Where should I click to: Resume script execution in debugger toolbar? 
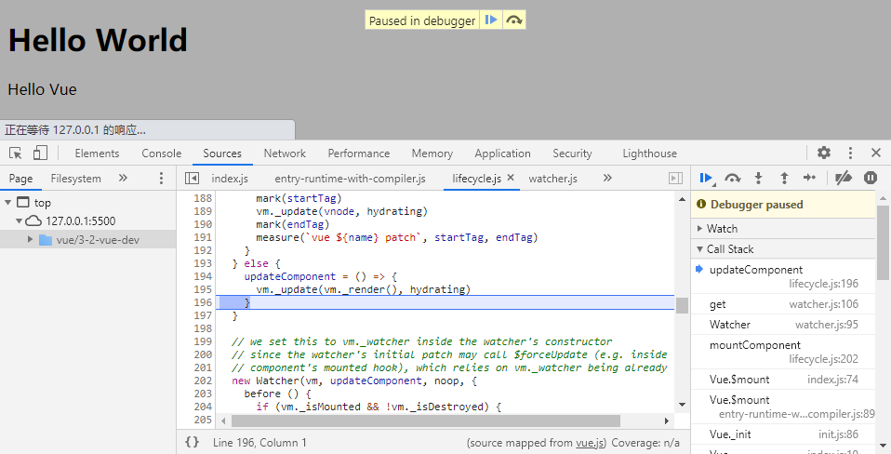click(706, 179)
